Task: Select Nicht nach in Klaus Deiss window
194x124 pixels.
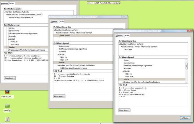Action: 129,77
